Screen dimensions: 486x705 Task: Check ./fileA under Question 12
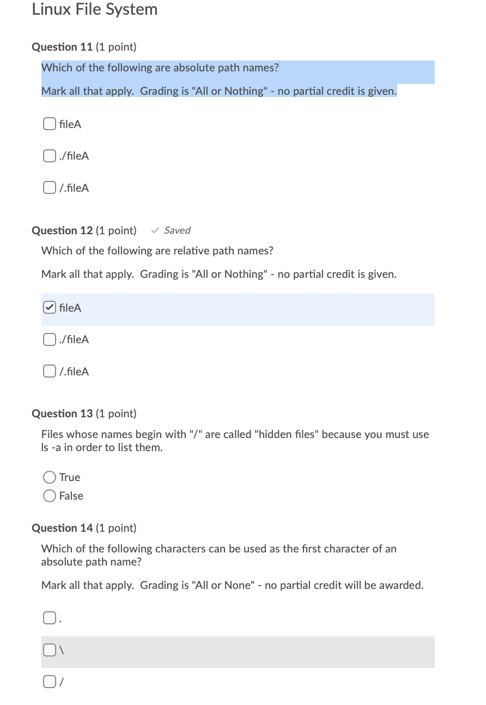(49, 339)
